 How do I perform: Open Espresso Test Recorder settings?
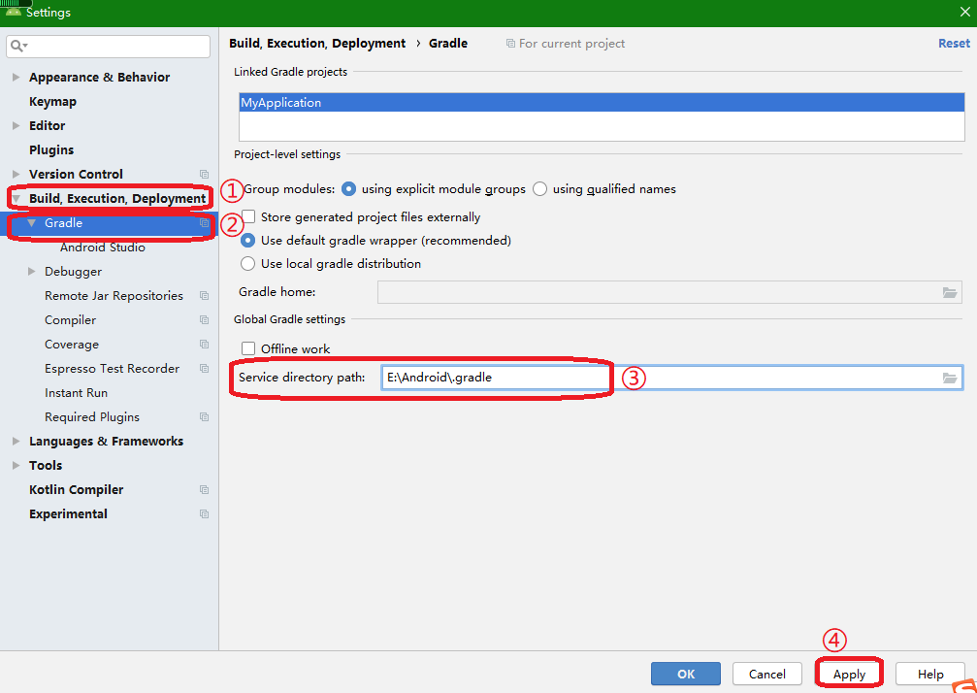[113, 369]
